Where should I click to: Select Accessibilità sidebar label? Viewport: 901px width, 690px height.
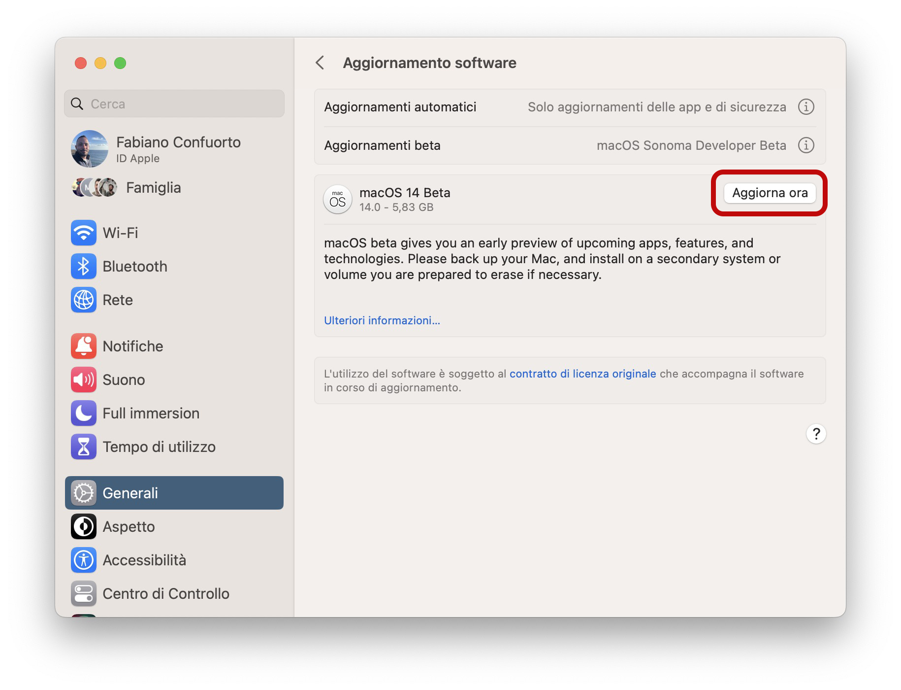[144, 560]
